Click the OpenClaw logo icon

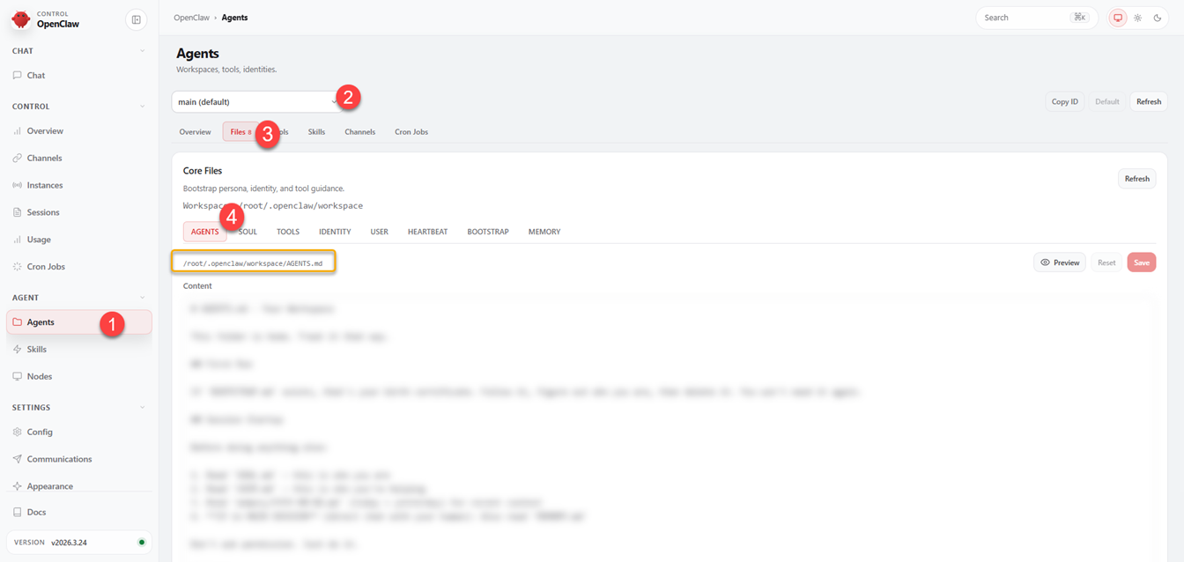21,18
